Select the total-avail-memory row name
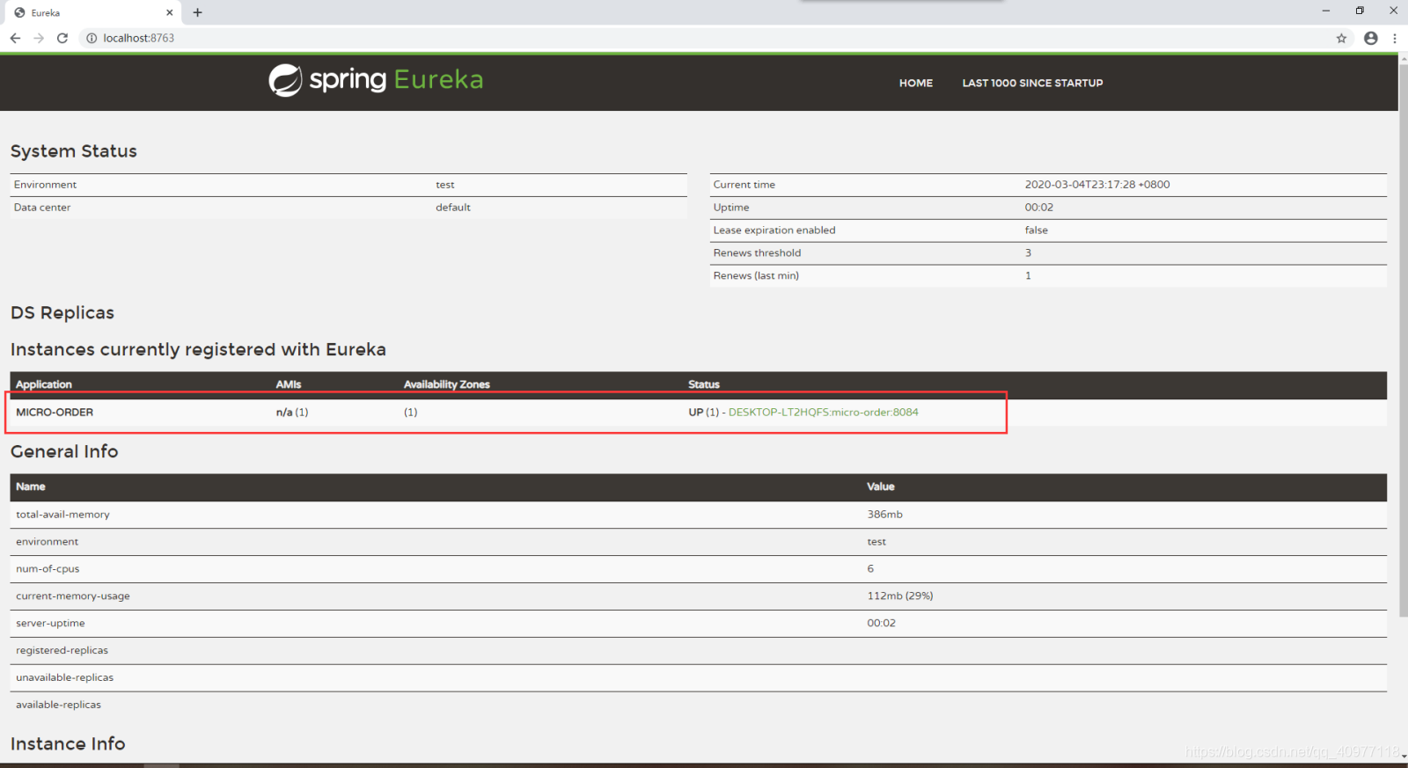This screenshot has width=1408, height=768. pyautogui.click(x=62, y=515)
